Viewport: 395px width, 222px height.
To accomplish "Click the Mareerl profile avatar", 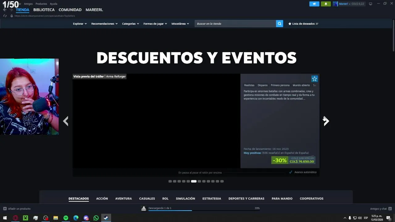I will click(335, 4).
